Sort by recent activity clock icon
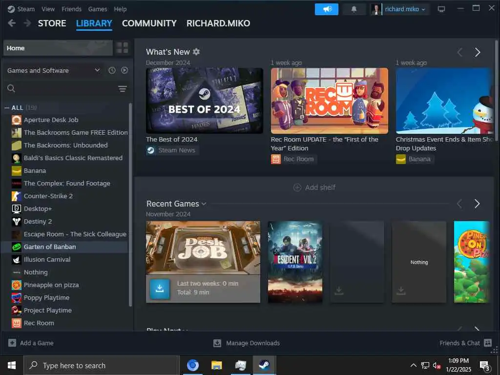This screenshot has height=375, width=500. pos(112,70)
